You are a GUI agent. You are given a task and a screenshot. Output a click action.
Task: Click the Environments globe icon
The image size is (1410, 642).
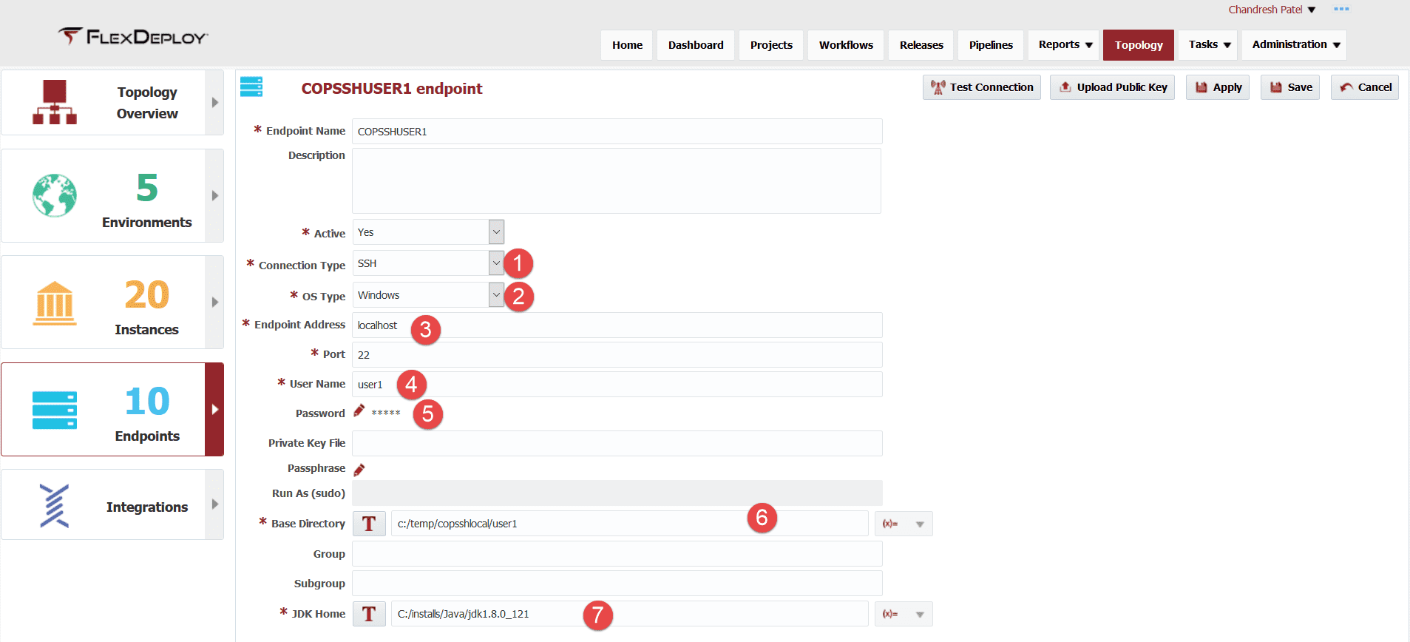click(x=55, y=195)
